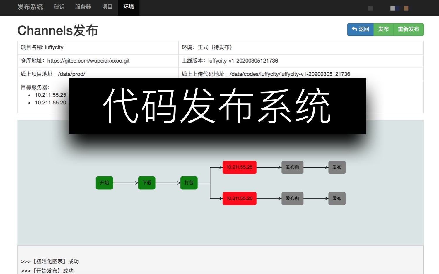439x274 pixels.
Task: Click the log line 【开始发布】成功
Action: [x=47, y=271]
